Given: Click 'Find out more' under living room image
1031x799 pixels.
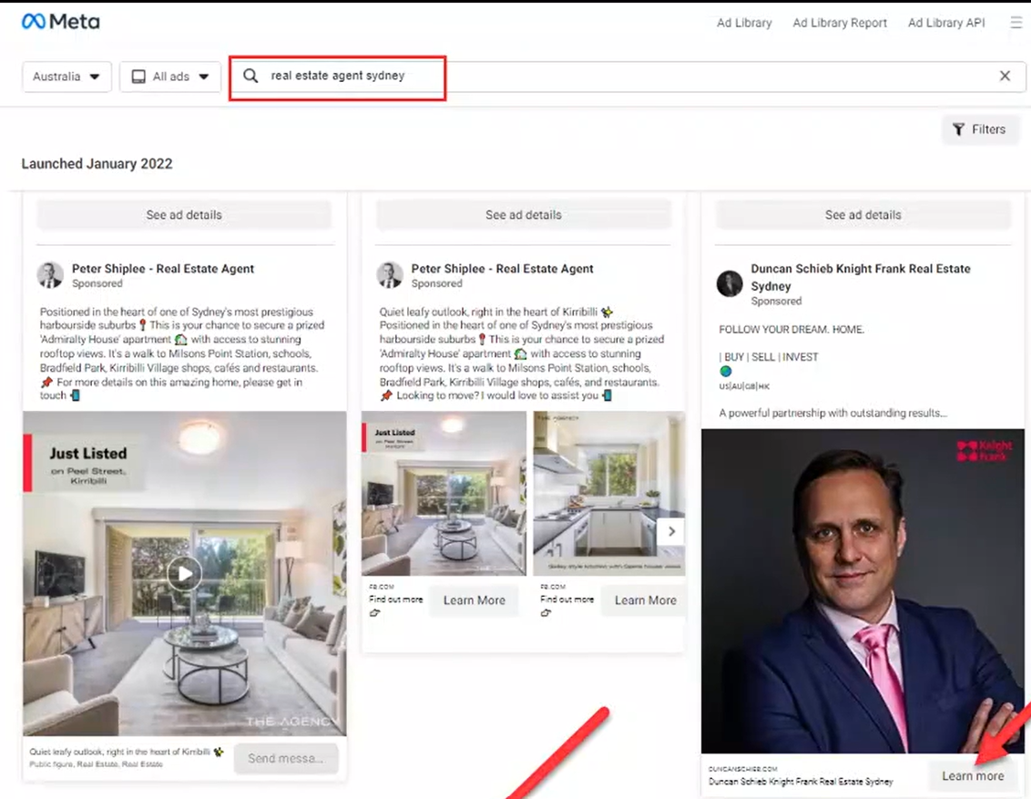Looking at the screenshot, I should point(396,599).
